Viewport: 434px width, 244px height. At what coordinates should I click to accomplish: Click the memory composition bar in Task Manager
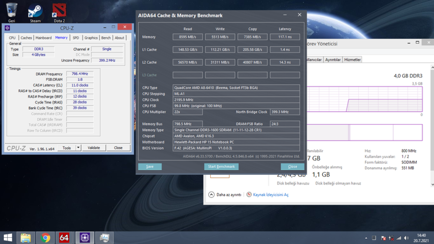(365, 132)
